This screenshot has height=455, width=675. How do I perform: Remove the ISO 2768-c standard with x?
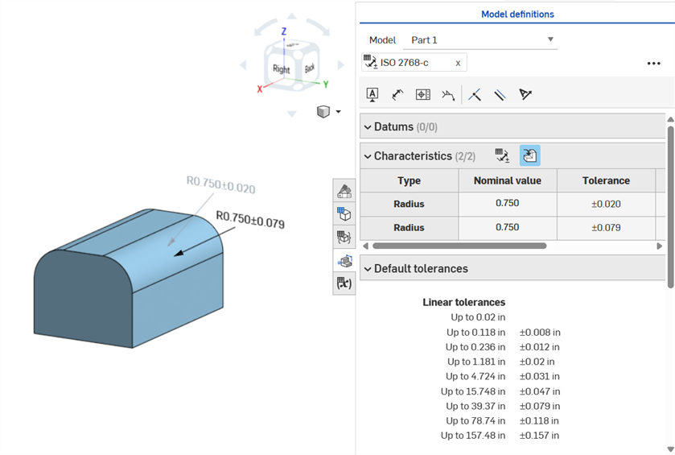(x=458, y=63)
